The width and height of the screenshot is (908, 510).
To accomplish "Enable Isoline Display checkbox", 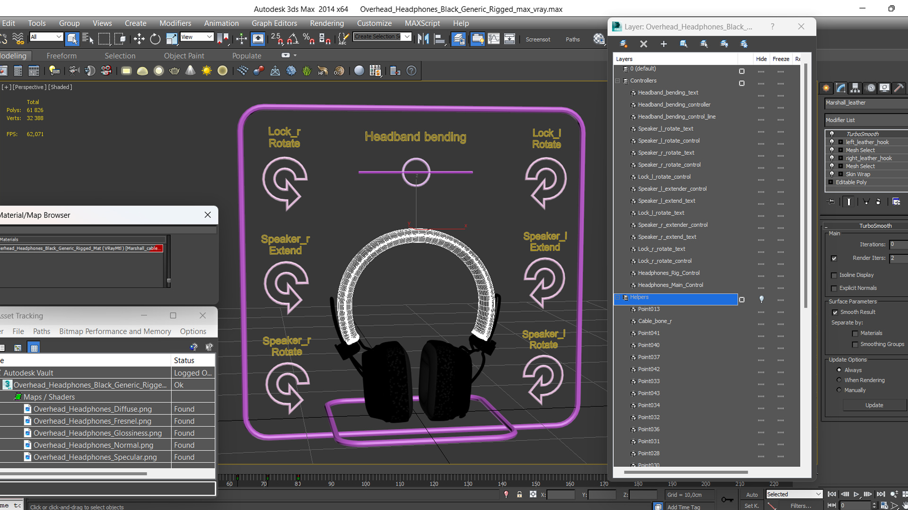I will click(x=834, y=275).
